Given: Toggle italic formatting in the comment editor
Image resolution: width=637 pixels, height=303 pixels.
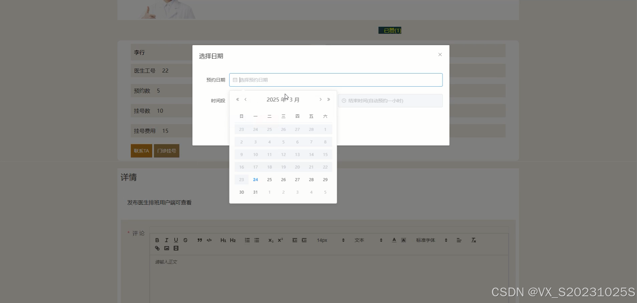Looking at the screenshot, I should coord(167,240).
